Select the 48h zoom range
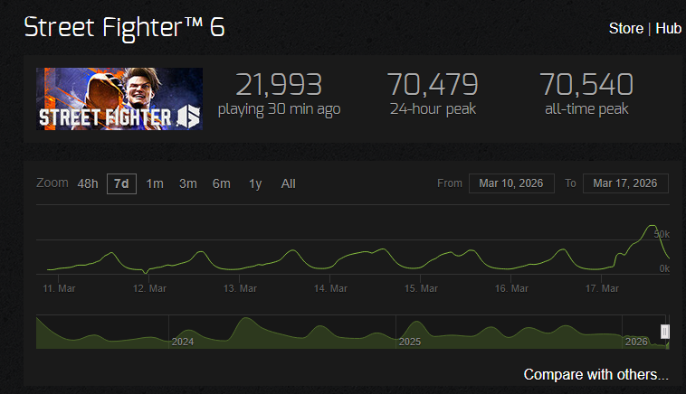Screen dimensions: 686x394 (88, 183)
